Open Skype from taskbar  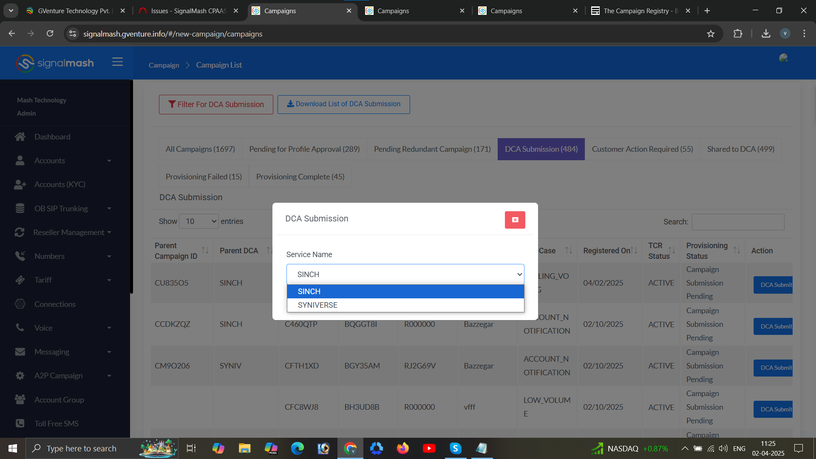point(456,448)
